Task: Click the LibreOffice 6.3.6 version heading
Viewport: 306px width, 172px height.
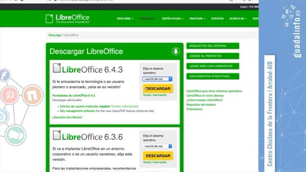Action: pyautogui.click(x=92, y=137)
